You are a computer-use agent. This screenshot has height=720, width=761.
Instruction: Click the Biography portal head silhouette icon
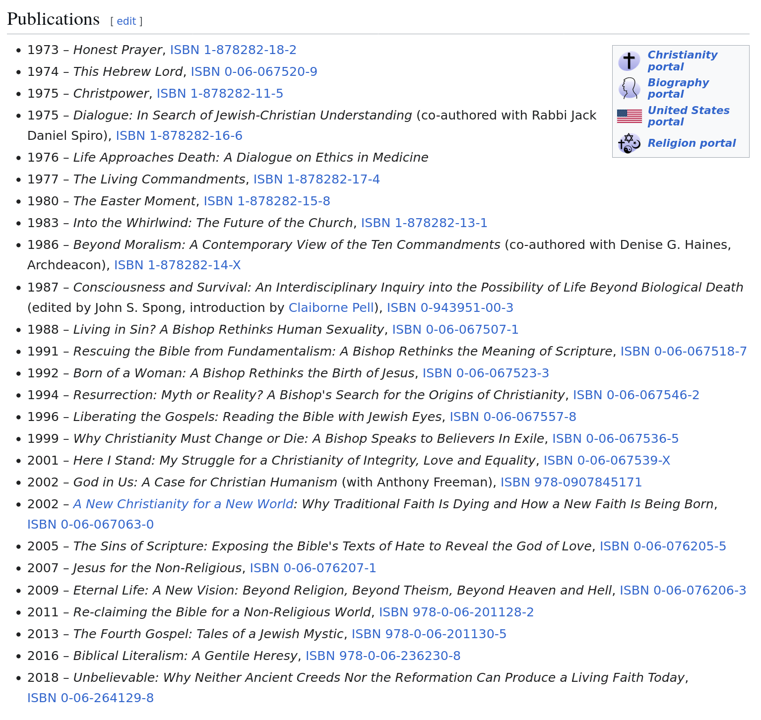coord(629,88)
